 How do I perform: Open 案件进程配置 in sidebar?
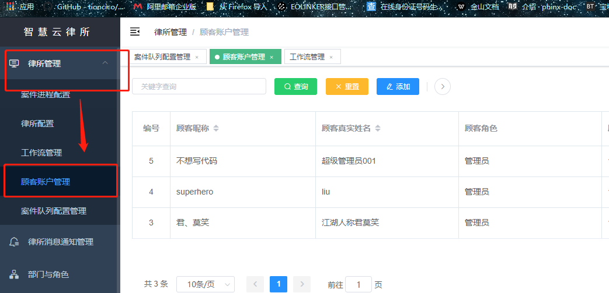point(46,94)
